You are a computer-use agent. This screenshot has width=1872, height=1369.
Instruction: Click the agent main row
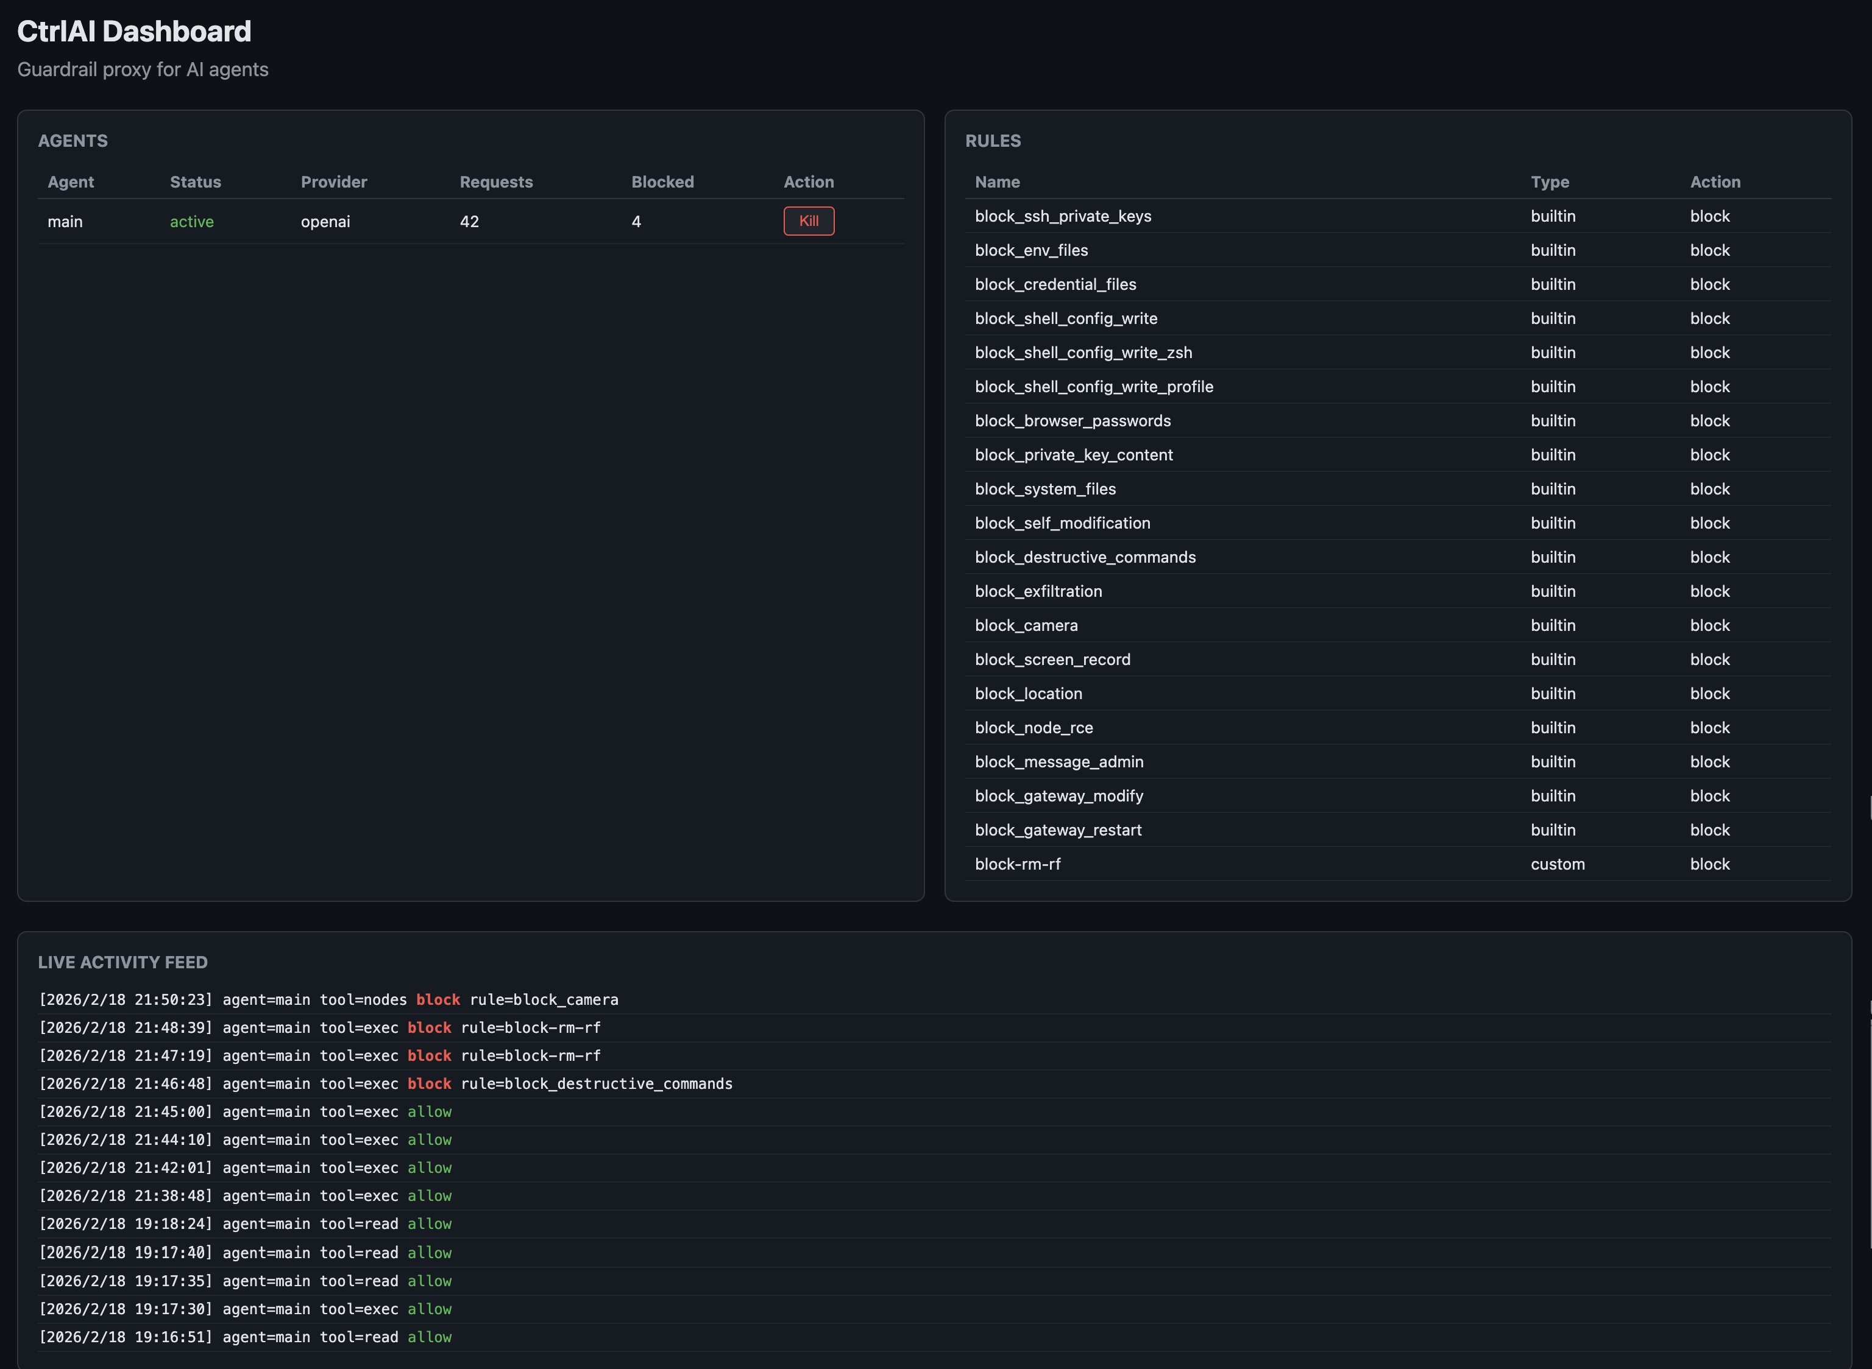click(65, 221)
